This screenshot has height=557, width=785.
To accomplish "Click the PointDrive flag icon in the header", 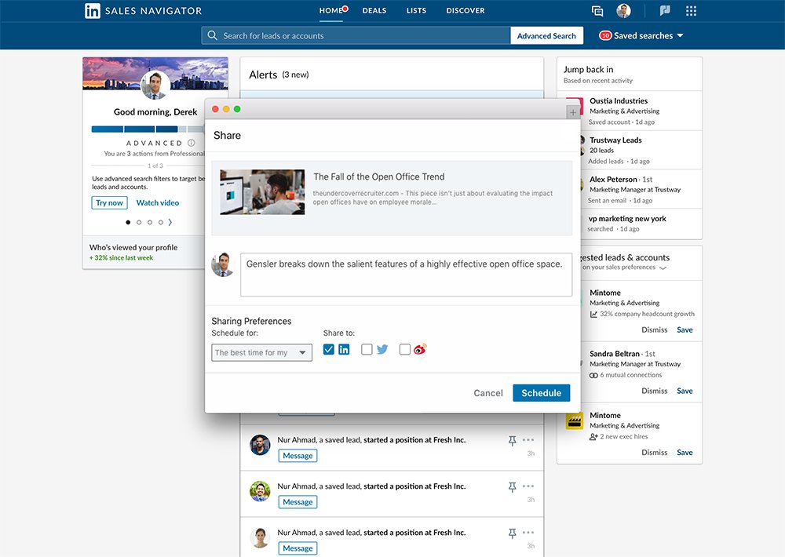I will coord(665,11).
